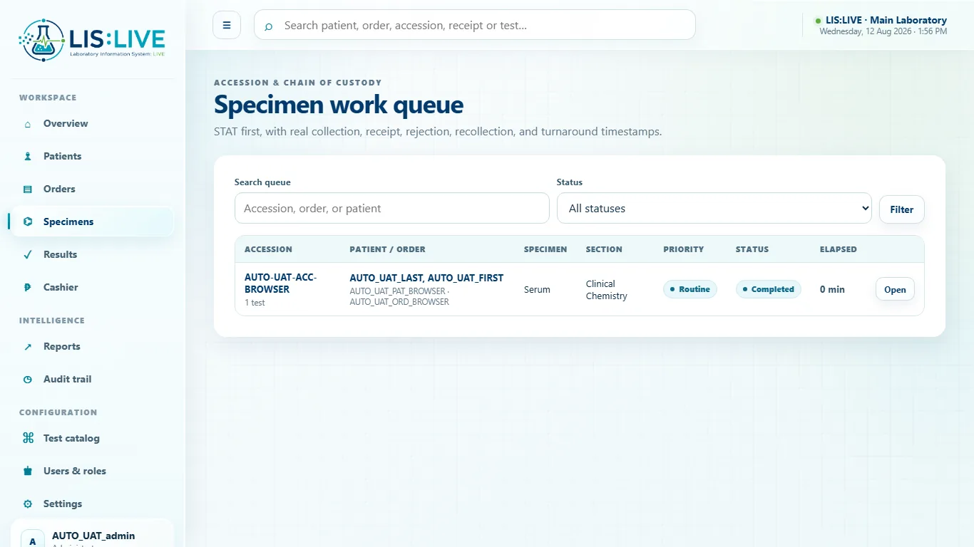The width and height of the screenshot is (974, 547).
Task: Click the Settings gear icon
Action: (x=28, y=504)
